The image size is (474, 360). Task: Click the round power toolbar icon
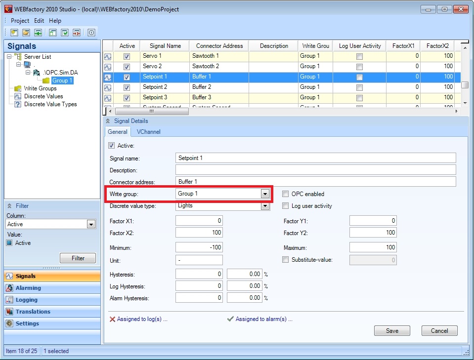point(91,33)
